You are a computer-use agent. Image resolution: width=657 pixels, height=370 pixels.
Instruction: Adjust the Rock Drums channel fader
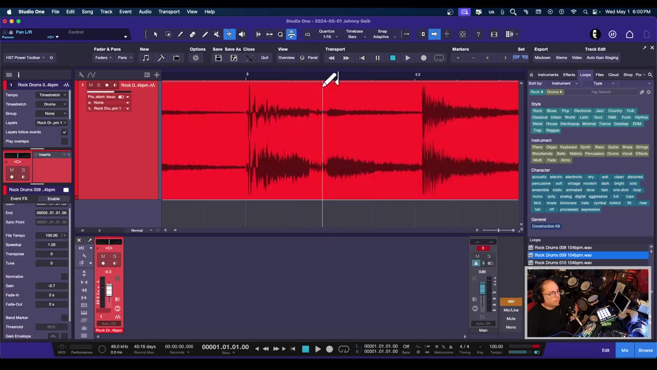(109, 290)
